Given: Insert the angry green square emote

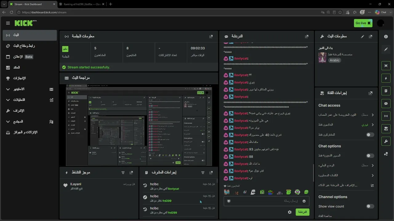Looking at the screenshot, I should pyautogui.click(x=262, y=192).
